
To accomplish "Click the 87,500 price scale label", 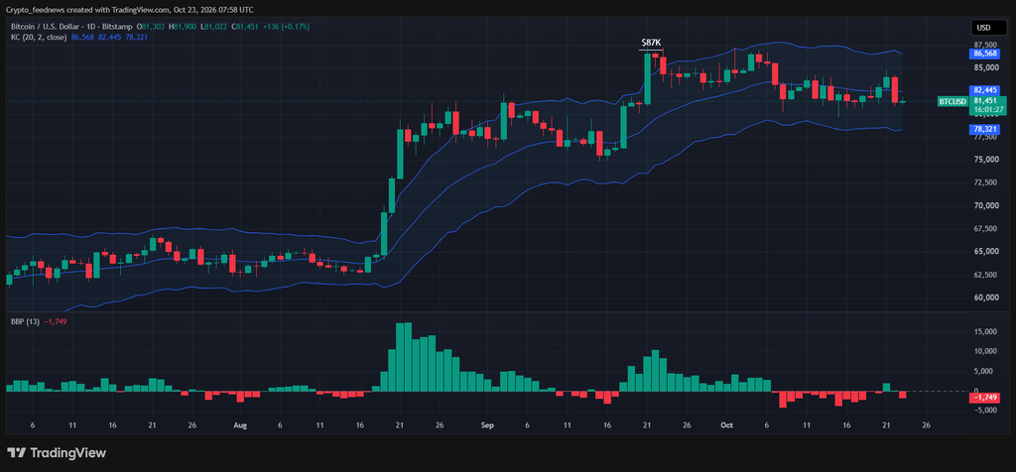I will [x=984, y=45].
